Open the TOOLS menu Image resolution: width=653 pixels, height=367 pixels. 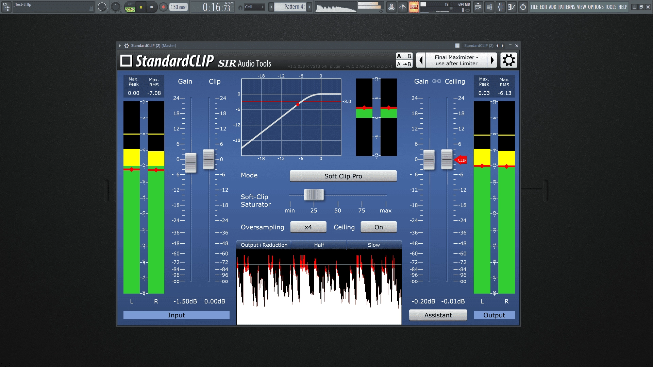click(x=611, y=7)
